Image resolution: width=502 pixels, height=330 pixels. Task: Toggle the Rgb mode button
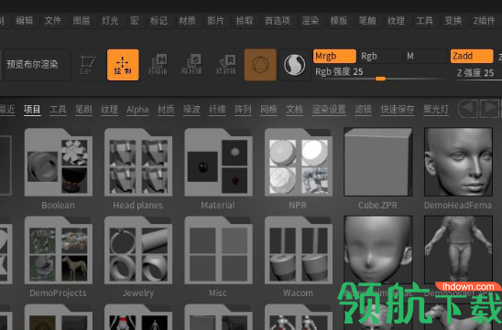[380, 57]
